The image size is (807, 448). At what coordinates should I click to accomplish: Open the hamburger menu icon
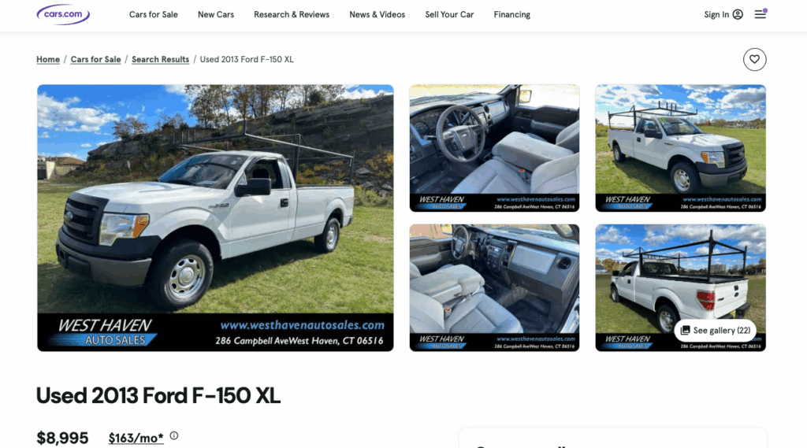(761, 14)
